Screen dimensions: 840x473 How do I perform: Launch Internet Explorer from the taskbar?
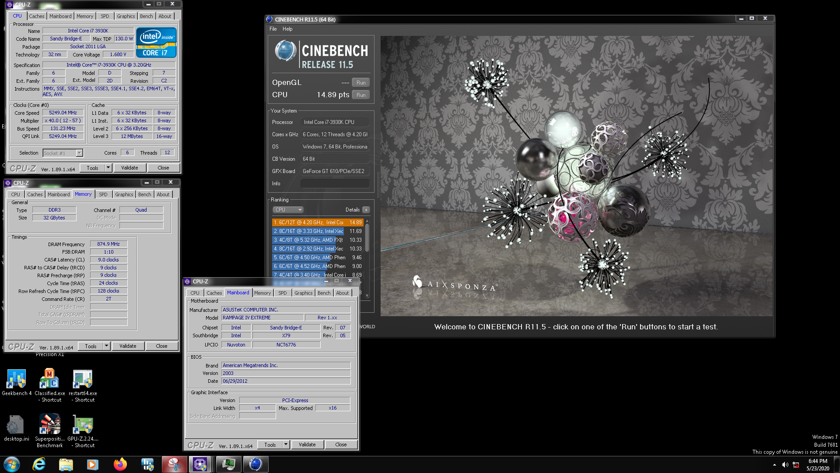click(39, 464)
